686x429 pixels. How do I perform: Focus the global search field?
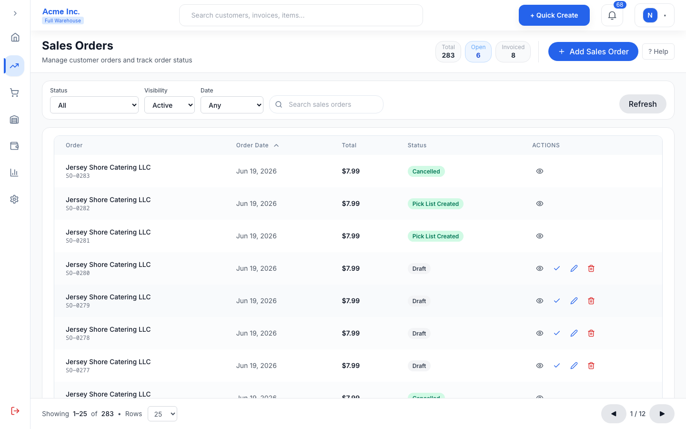coord(301,15)
